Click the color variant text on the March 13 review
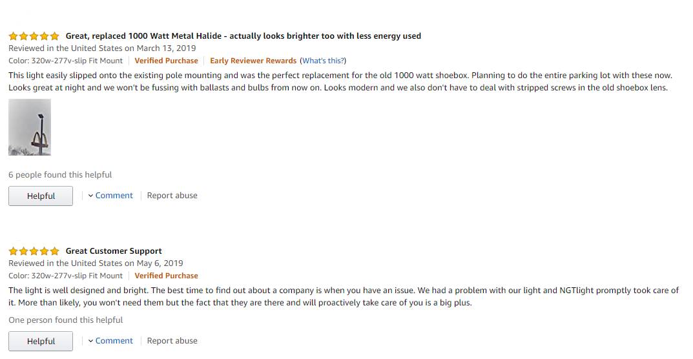The width and height of the screenshot is (693, 359). click(x=65, y=61)
